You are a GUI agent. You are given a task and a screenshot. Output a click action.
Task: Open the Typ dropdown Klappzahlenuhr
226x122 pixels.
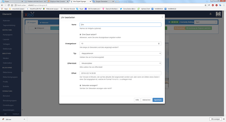[120, 53]
